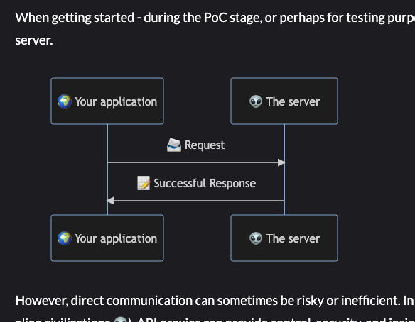The width and height of the screenshot is (415, 322).
Task: Click the Successful Response arrow line
Action: (x=196, y=201)
